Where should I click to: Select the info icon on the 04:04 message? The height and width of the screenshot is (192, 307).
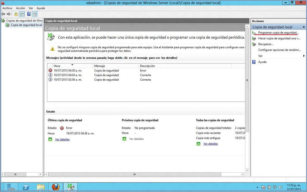[50, 75]
